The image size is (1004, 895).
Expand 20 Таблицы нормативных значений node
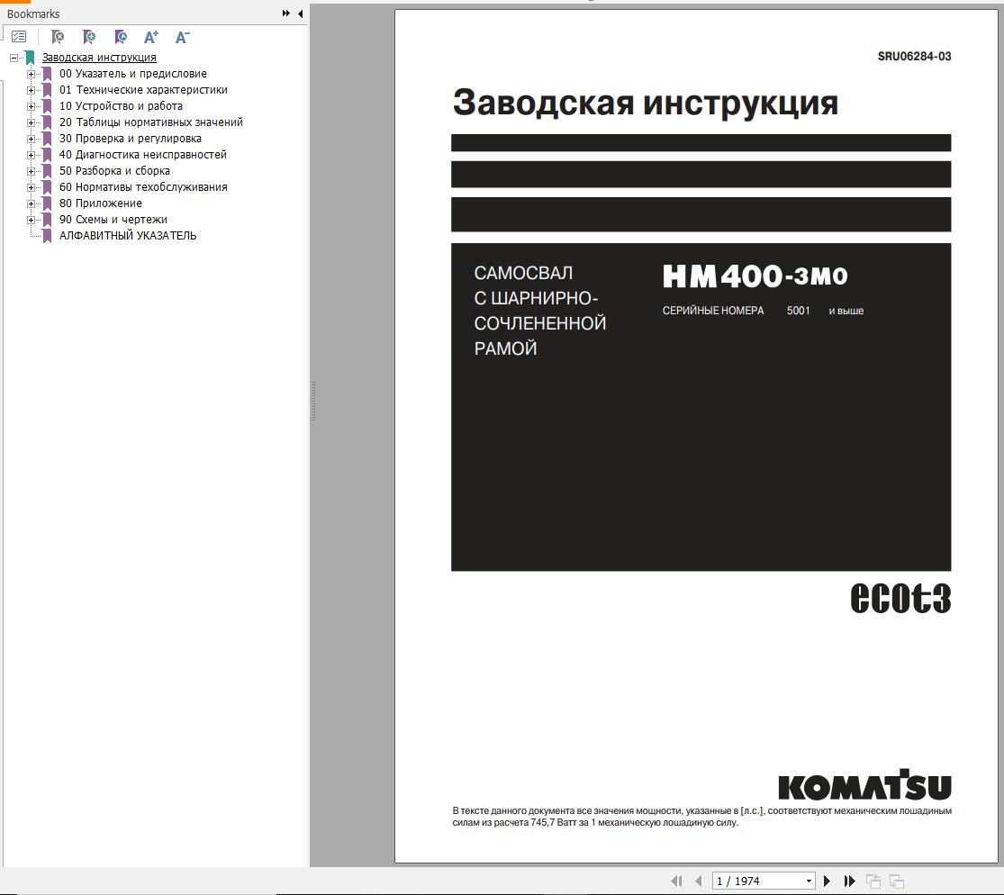click(31, 122)
